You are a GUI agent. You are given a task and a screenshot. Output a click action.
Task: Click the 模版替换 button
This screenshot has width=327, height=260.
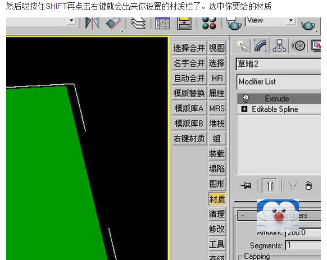tap(189, 93)
